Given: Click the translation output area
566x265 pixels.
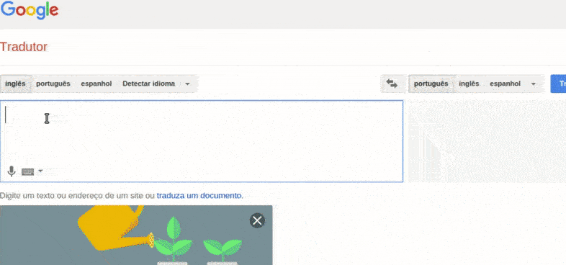Looking at the screenshot, I should [x=487, y=141].
